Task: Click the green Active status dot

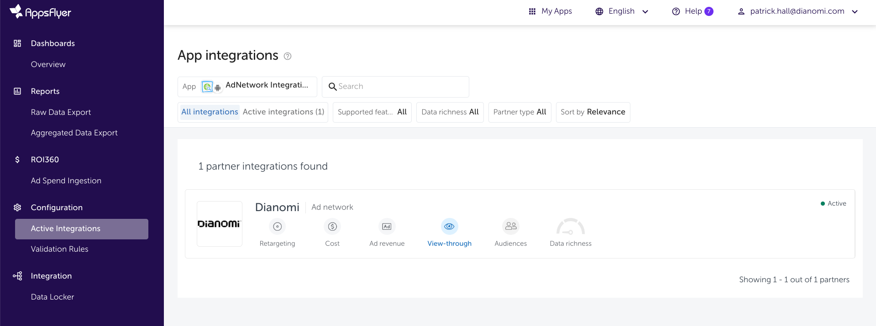Action: coord(823,203)
